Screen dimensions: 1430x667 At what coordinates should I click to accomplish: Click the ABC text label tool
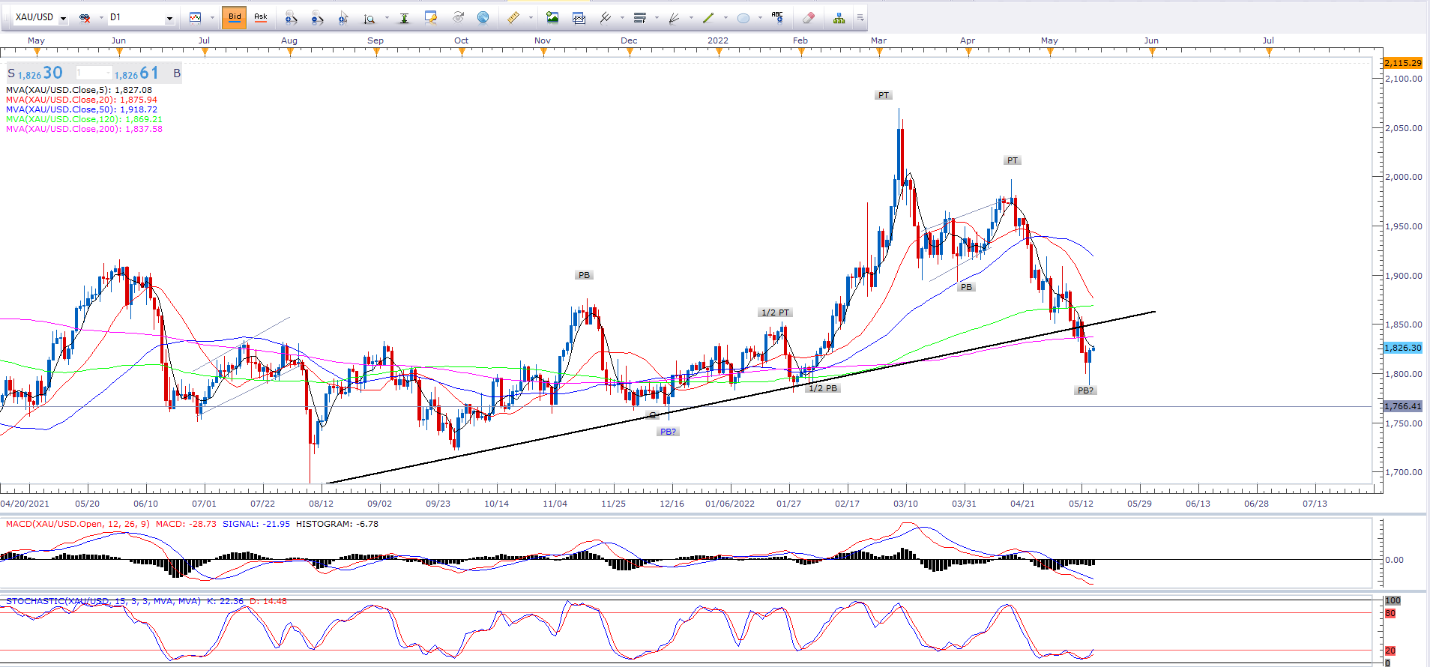pos(777,16)
